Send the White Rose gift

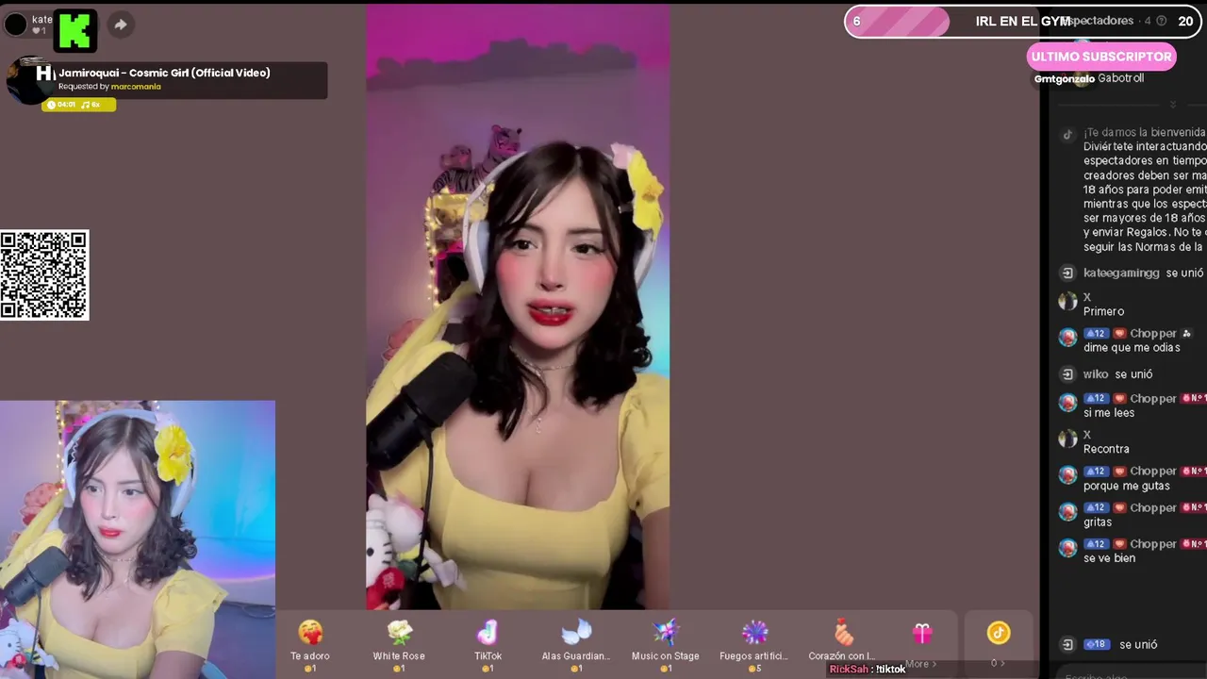[399, 645]
